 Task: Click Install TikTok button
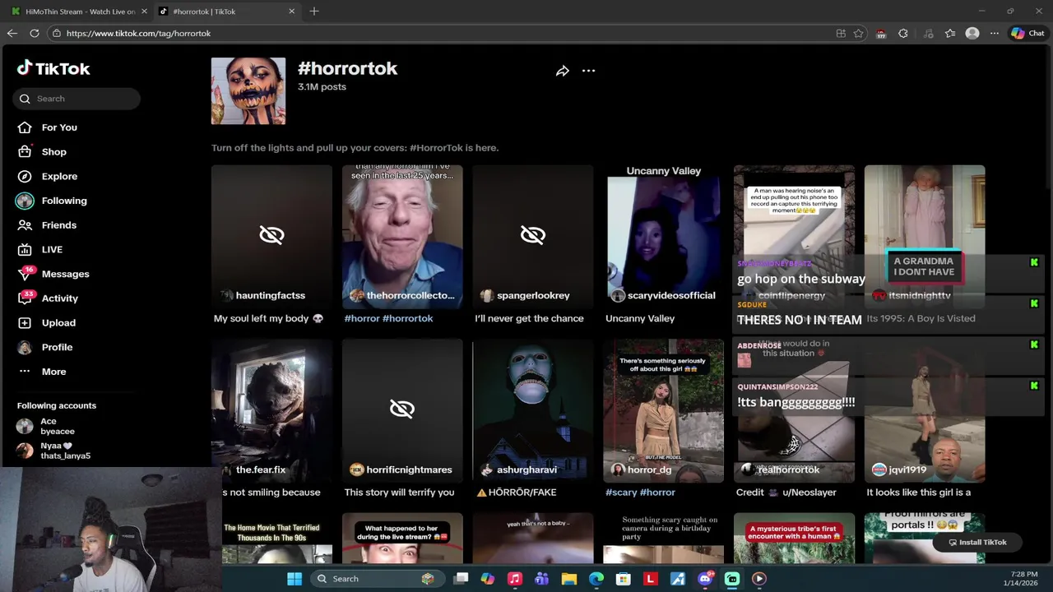977,542
